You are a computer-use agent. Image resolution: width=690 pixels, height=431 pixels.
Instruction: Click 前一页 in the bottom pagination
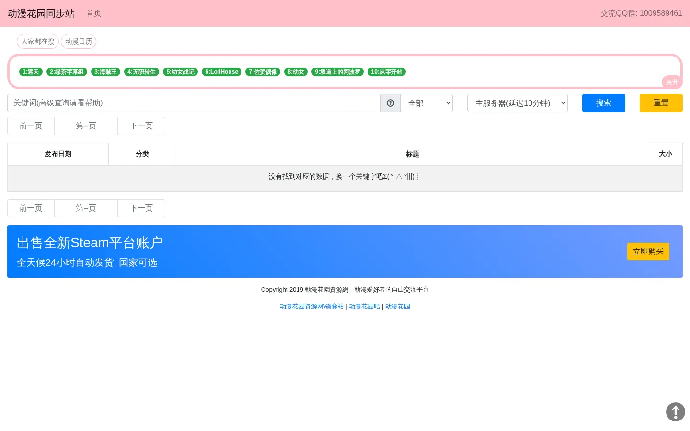(x=31, y=208)
